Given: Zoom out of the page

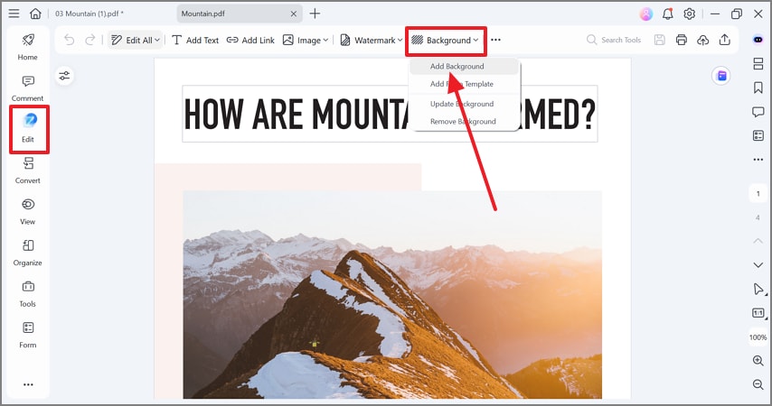Looking at the screenshot, I should [x=758, y=384].
